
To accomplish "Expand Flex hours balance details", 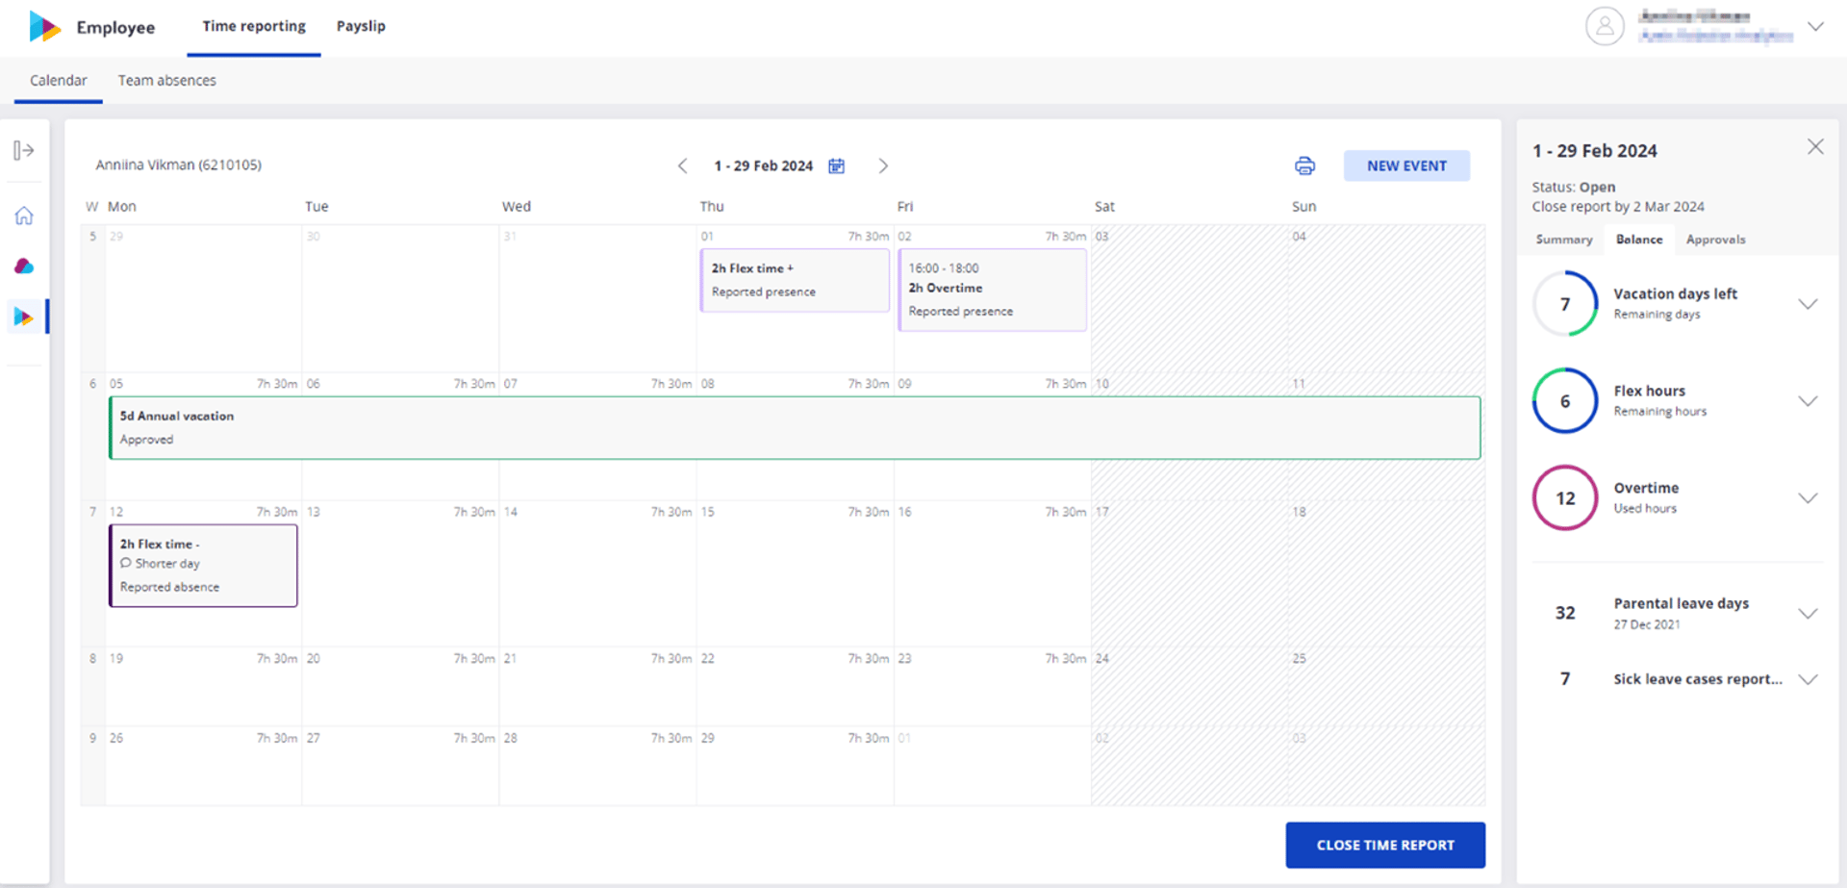I will click(1808, 401).
